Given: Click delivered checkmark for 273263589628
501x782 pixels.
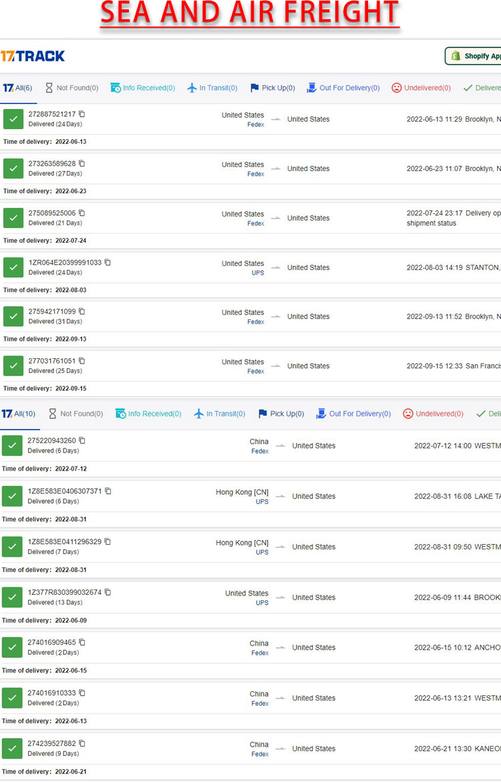Looking at the screenshot, I should coord(13,168).
